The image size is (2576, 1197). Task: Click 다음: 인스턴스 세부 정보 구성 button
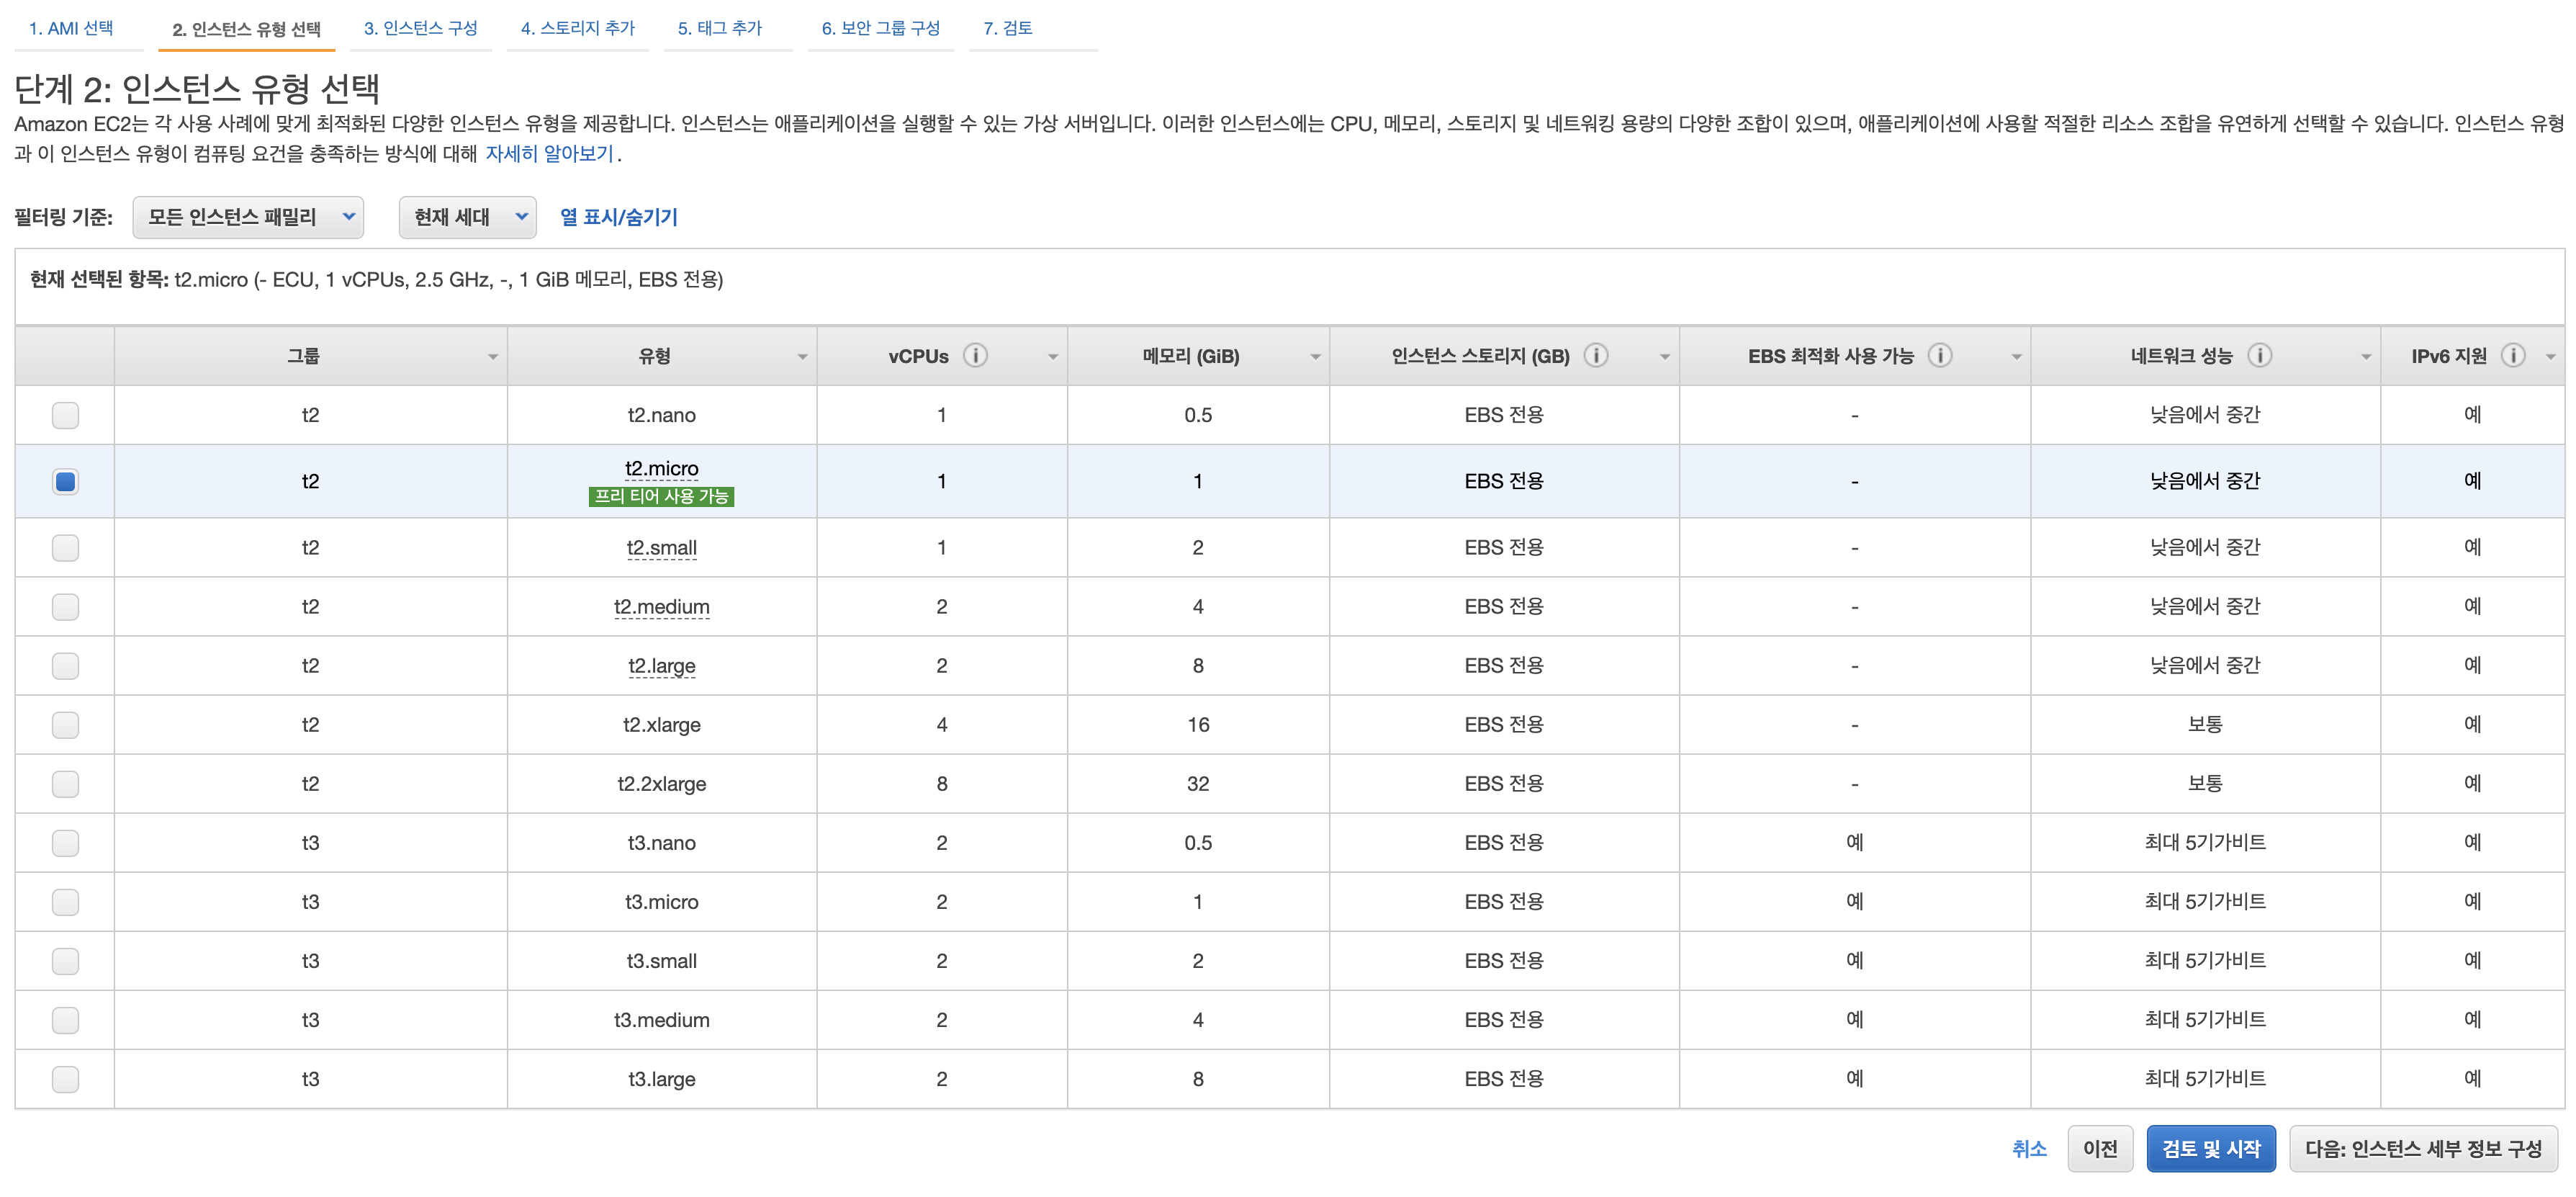point(2423,1148)
